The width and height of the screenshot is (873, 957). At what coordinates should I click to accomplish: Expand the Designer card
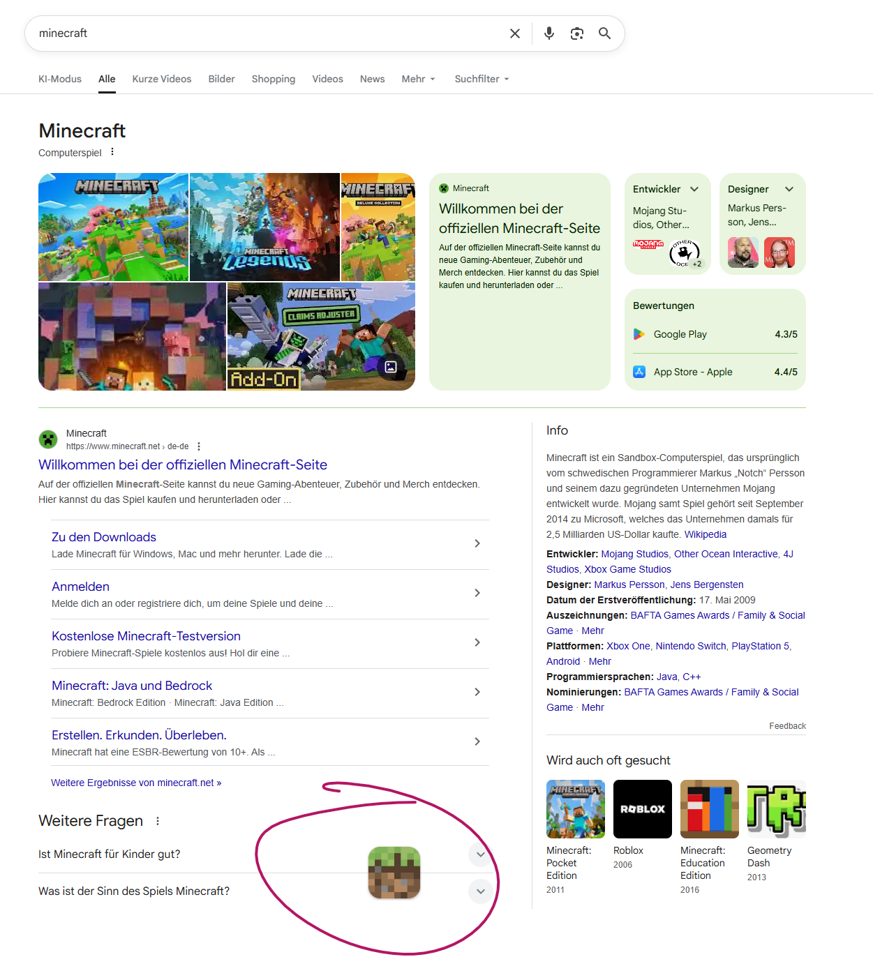789,189
